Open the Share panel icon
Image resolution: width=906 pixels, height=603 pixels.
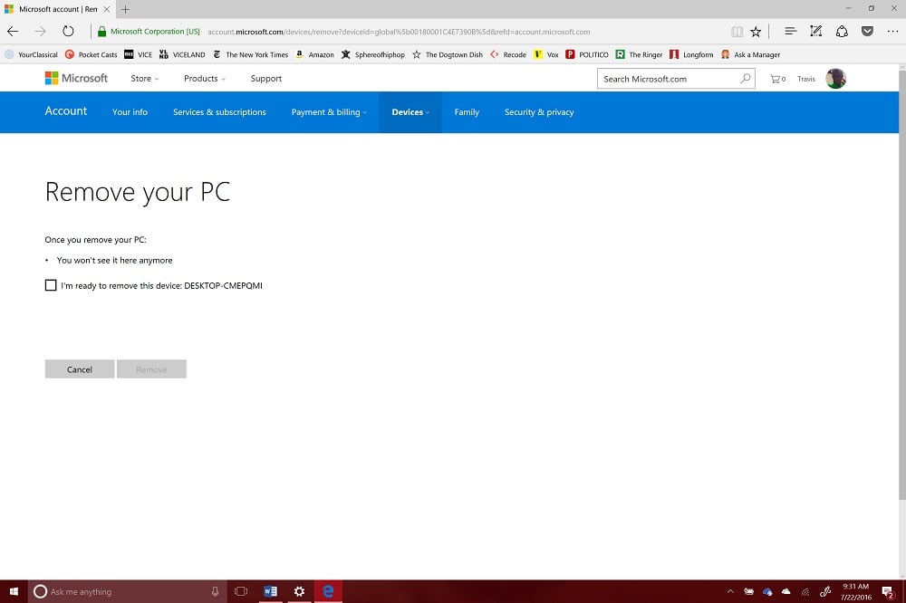(843, 31)
